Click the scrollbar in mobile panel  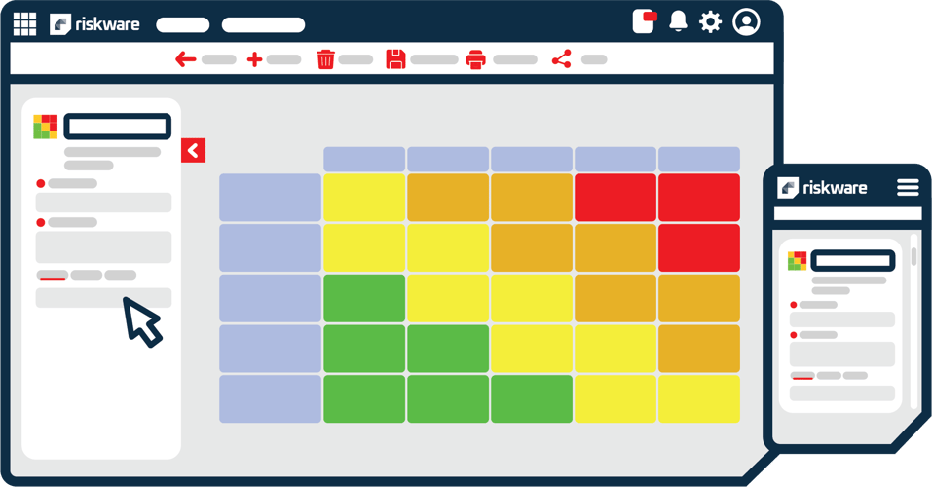913,257
